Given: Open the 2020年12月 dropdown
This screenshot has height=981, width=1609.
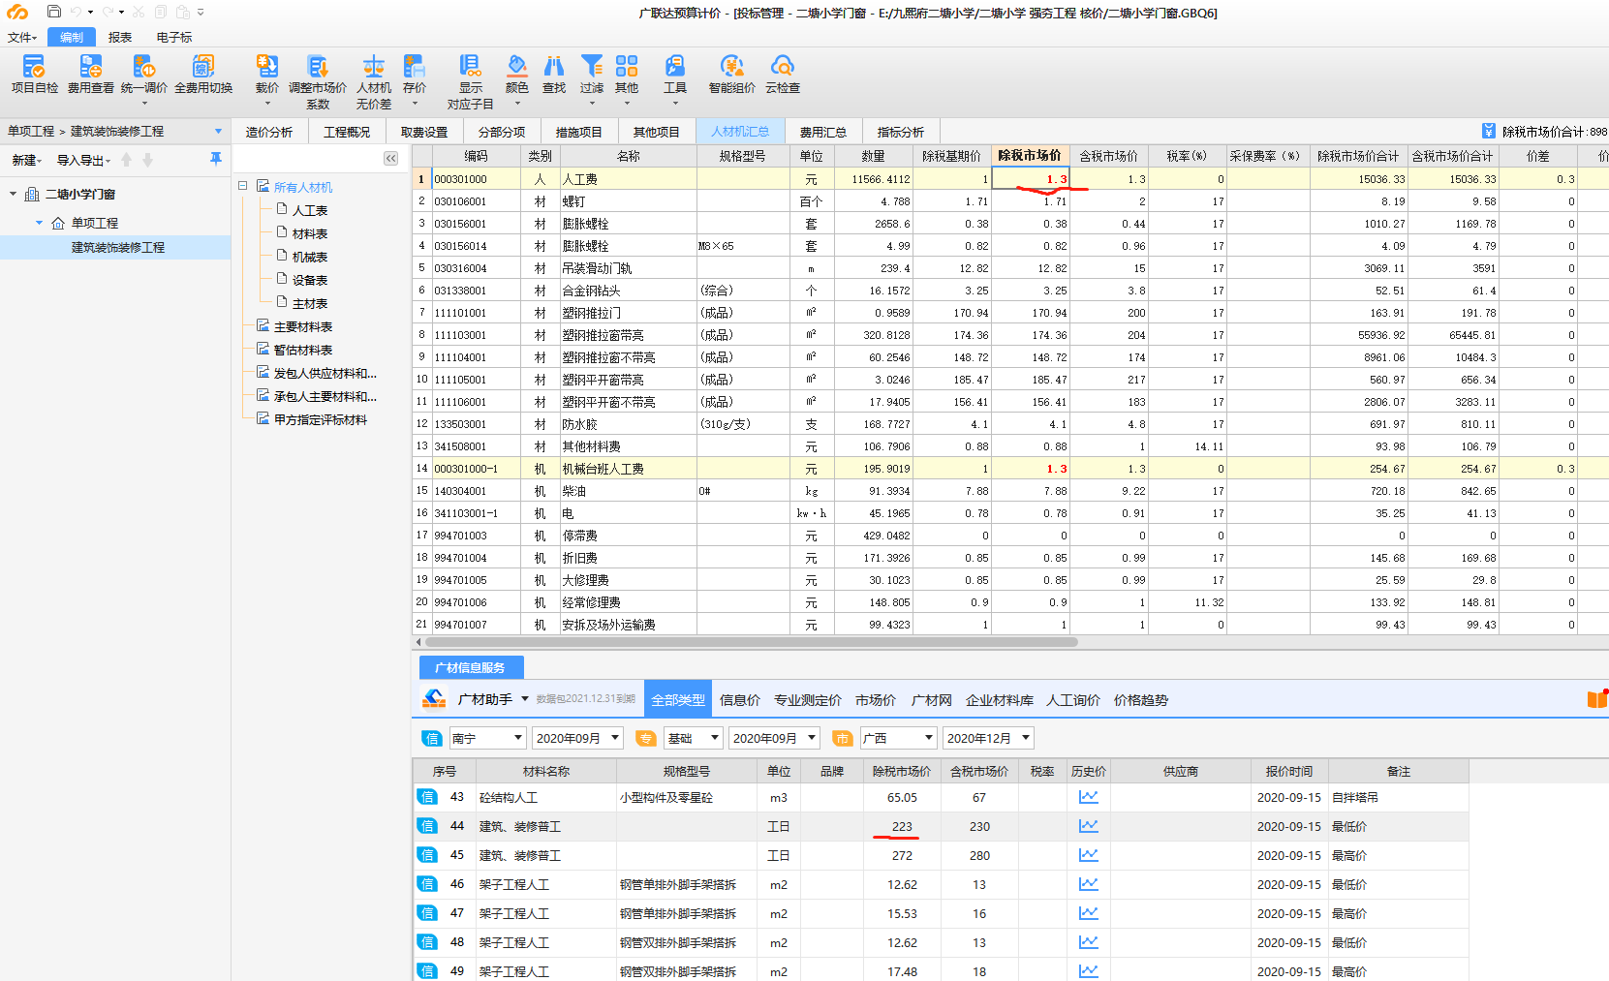Looking at the screenshot, I should pos(989,738).
